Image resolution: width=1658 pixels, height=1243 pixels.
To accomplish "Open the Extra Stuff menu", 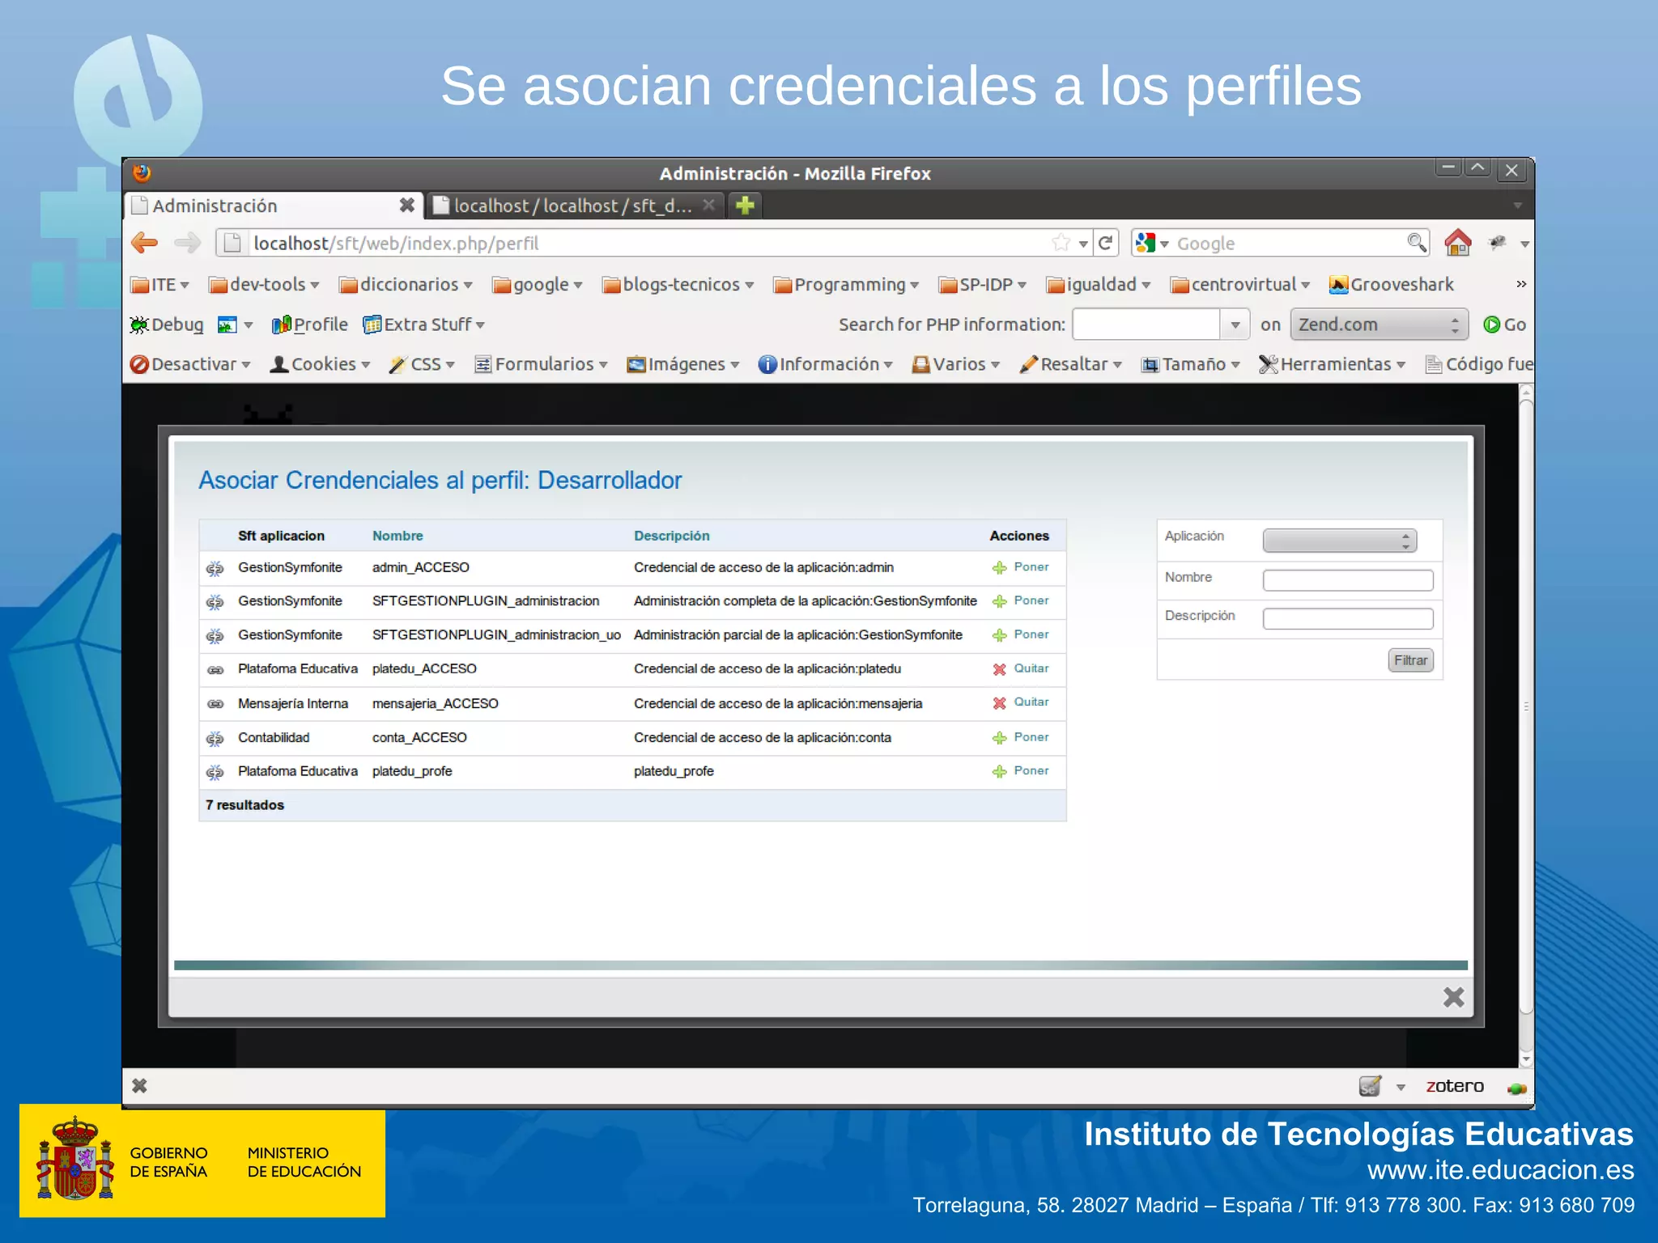I will pos(424,325).
